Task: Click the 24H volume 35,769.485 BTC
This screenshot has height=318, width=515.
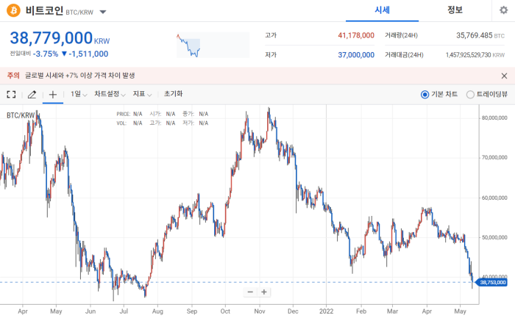Action: [x=480, y=35]
